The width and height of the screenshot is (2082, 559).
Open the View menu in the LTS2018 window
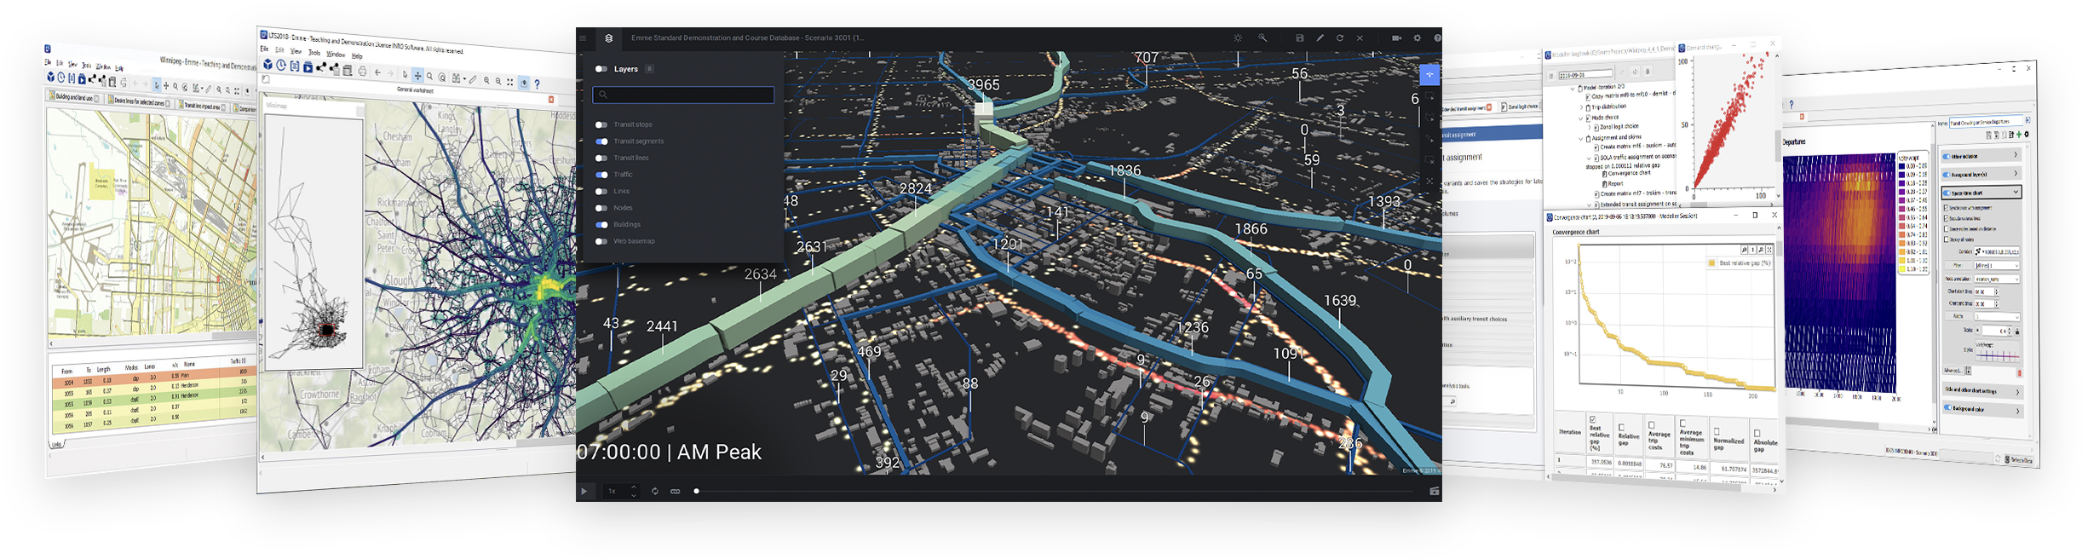click(x=296, y=51)
